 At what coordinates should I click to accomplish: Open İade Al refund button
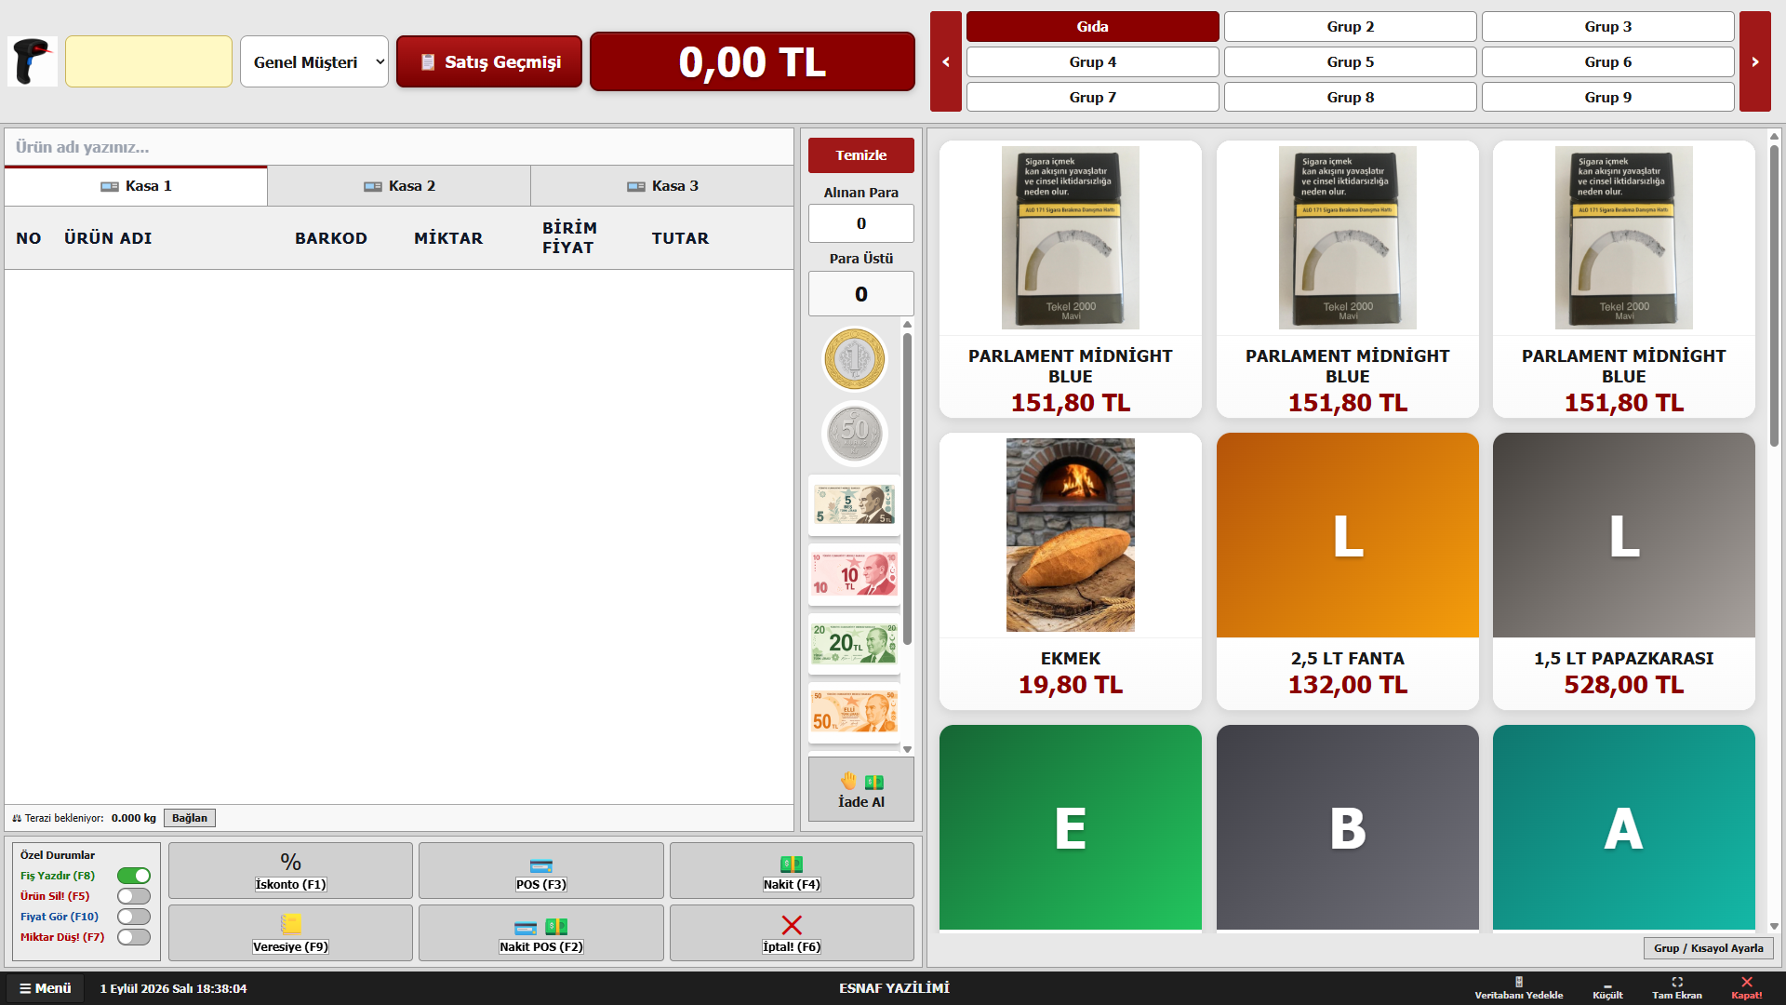coord(860,789)
